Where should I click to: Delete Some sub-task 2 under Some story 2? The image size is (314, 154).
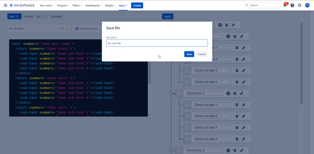(237, 116)
